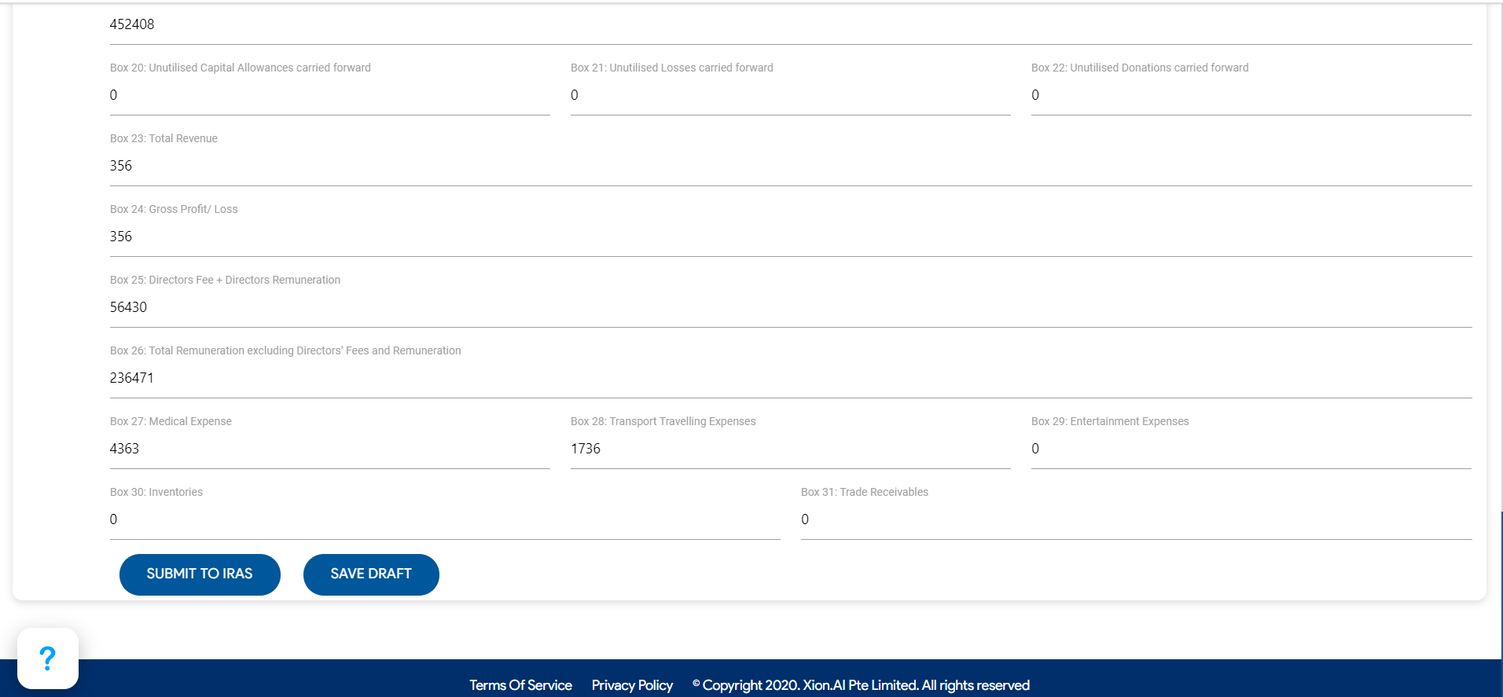Click into the Box 23 Total Revenue field
The width and height of the screenshot is (1503, 697).
790,166
